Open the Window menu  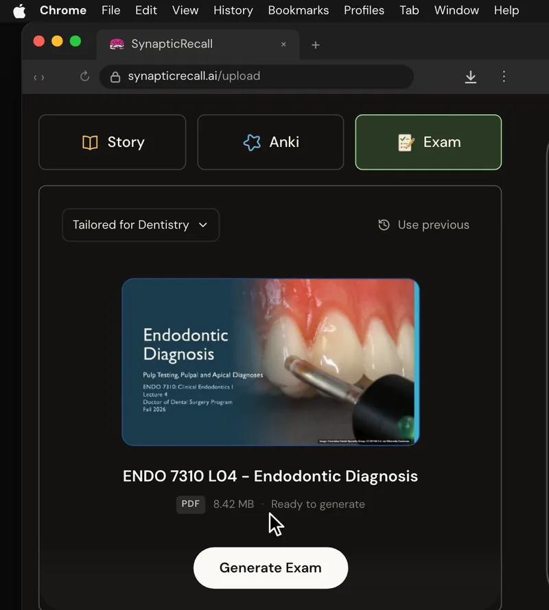coord(456,10)
